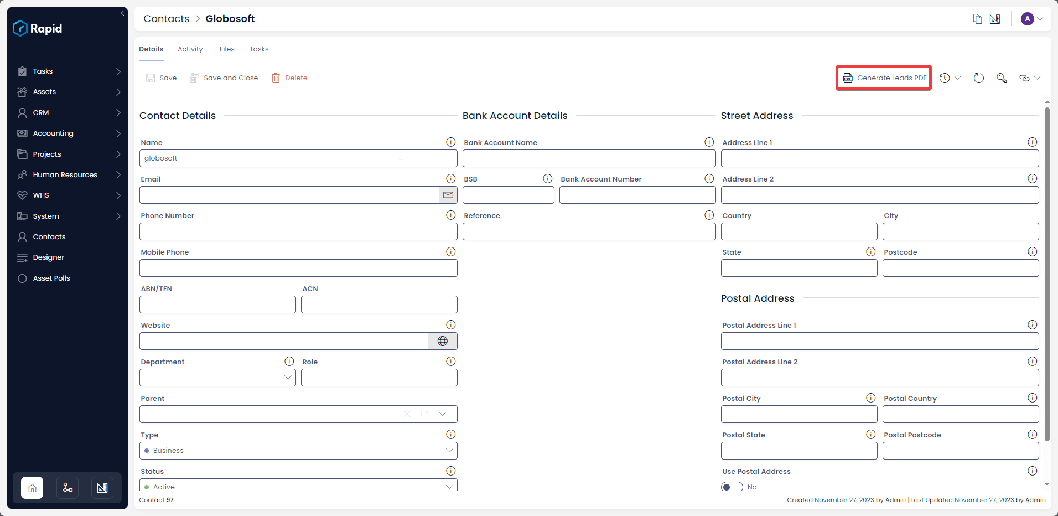1058x516 pixels.
Task: Select the Details tab
Action: 151,49
